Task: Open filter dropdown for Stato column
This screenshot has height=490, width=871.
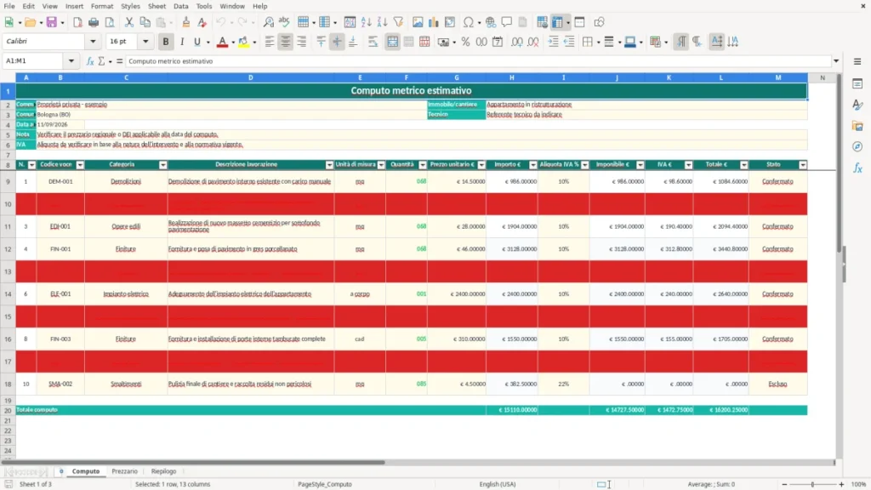Action: (x=803, y=165)
